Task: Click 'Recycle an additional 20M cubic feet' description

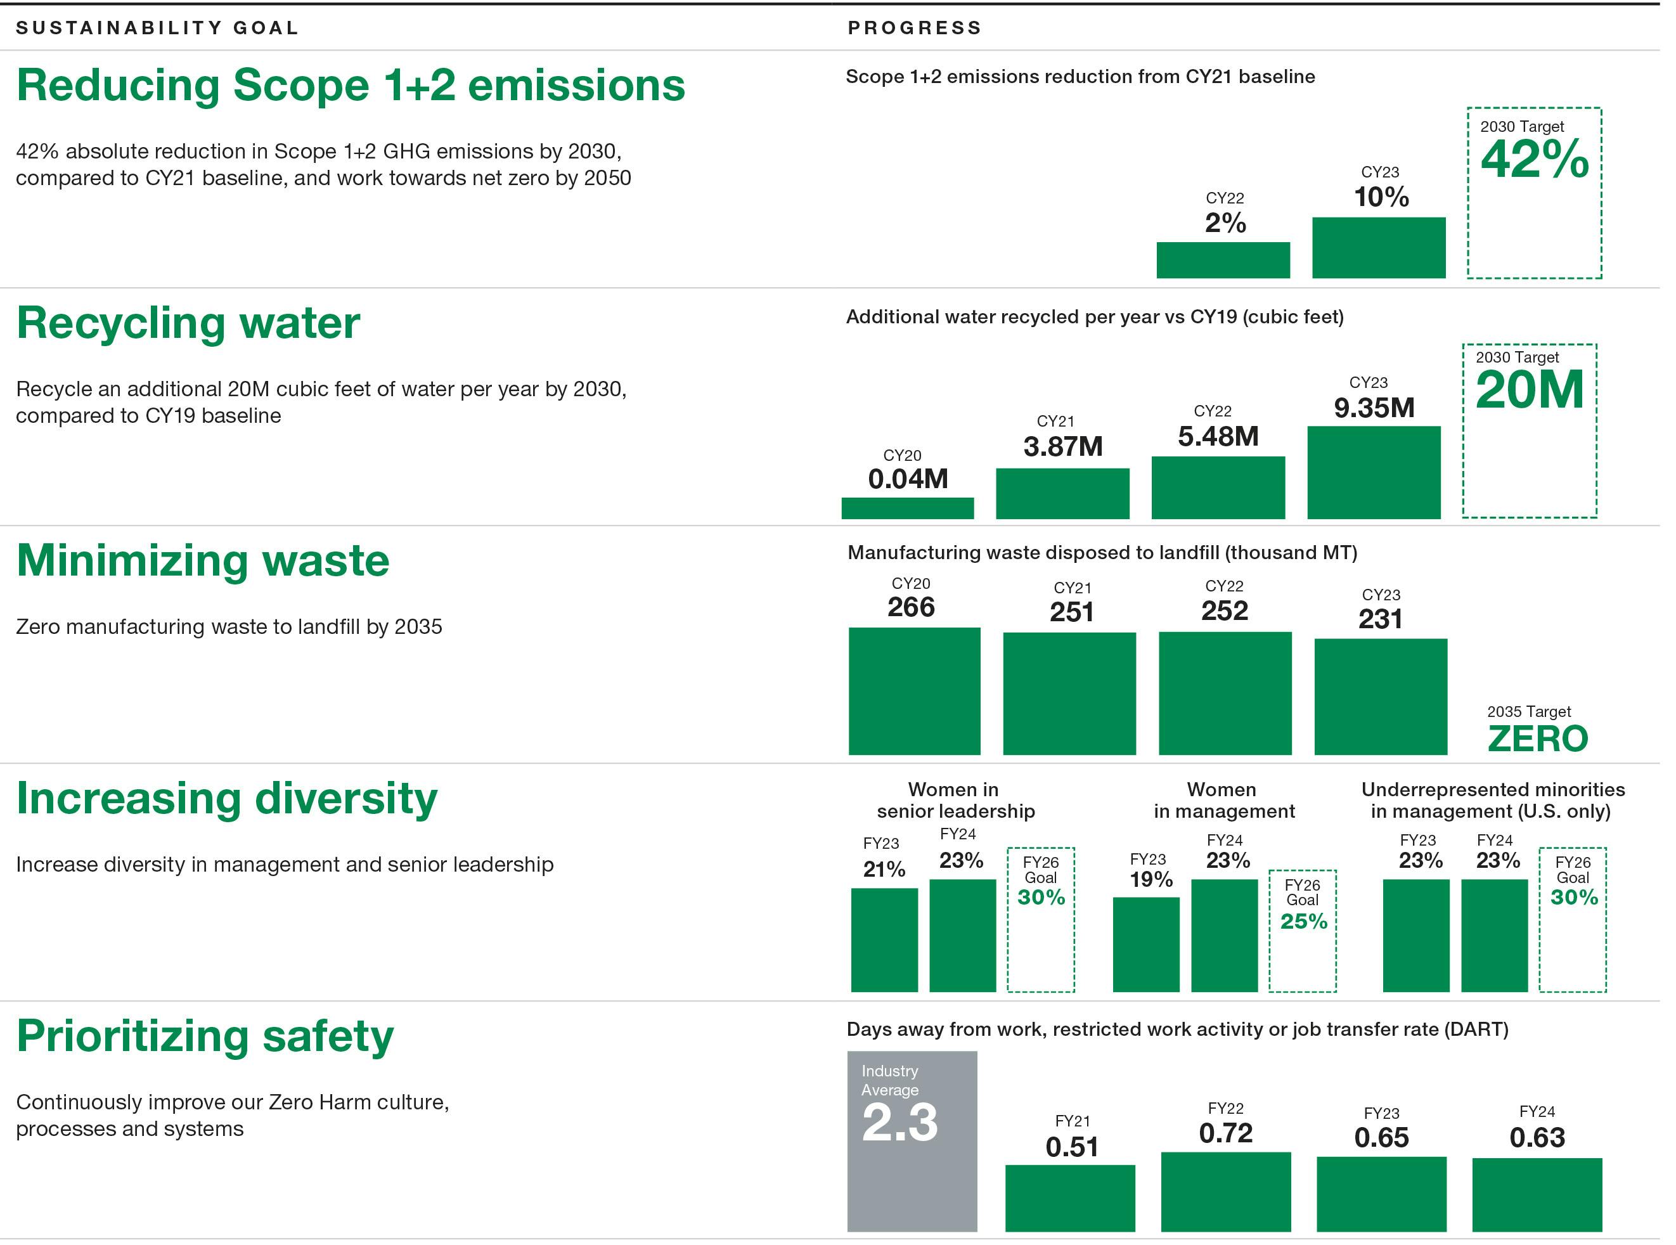Action: pyautogui.click(x=321, y=403)
